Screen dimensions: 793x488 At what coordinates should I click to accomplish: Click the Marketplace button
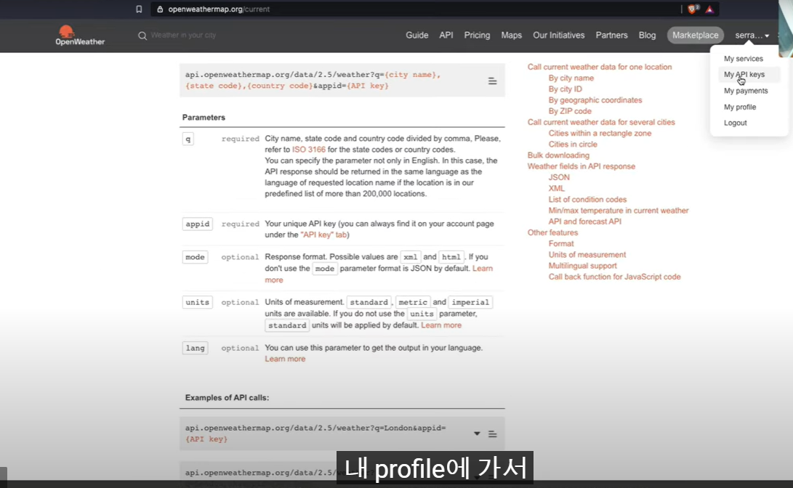tap(696, 36)
